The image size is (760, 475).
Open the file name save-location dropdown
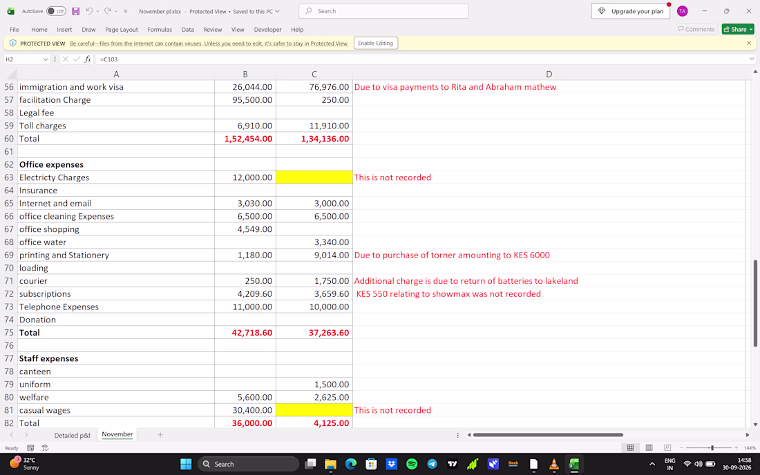pyautogui.click(x=277, y=11)
